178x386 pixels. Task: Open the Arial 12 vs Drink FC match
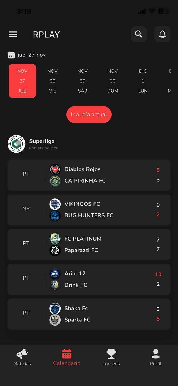click(x=89, y=279)
